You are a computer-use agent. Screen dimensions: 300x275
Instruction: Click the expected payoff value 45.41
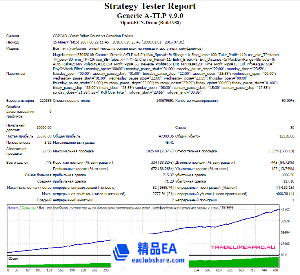pyautogui.click(x=169, y=143)
